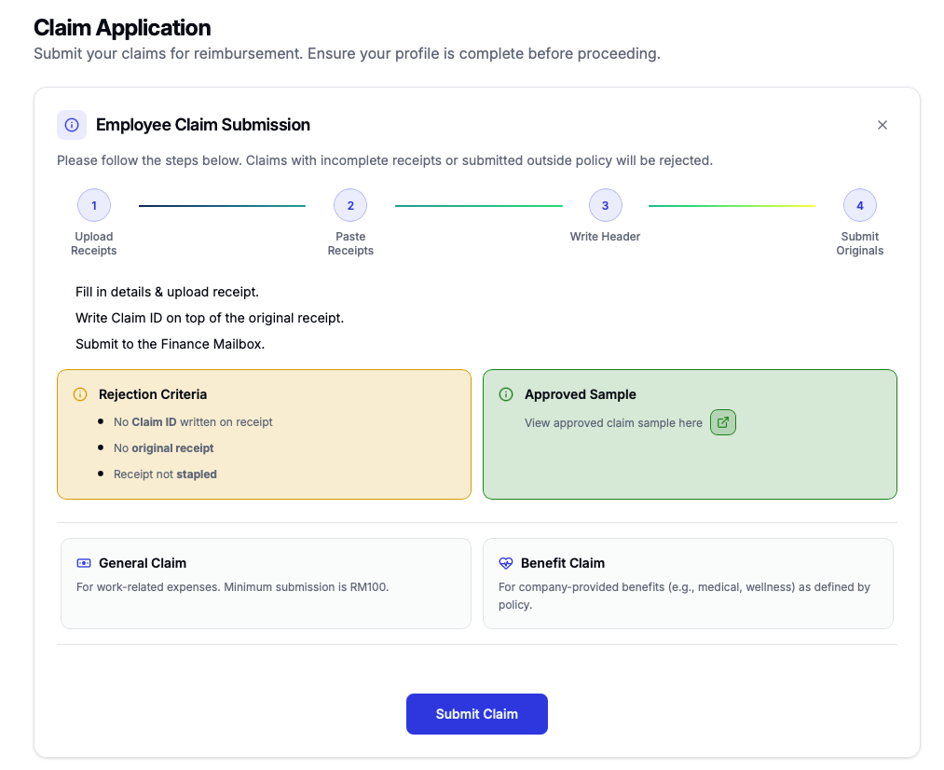Viewport: 944px width, 770px height.
Task: Click 'Submit your claims for reimbursement' subtitle
Action: [x=347, y=53]
